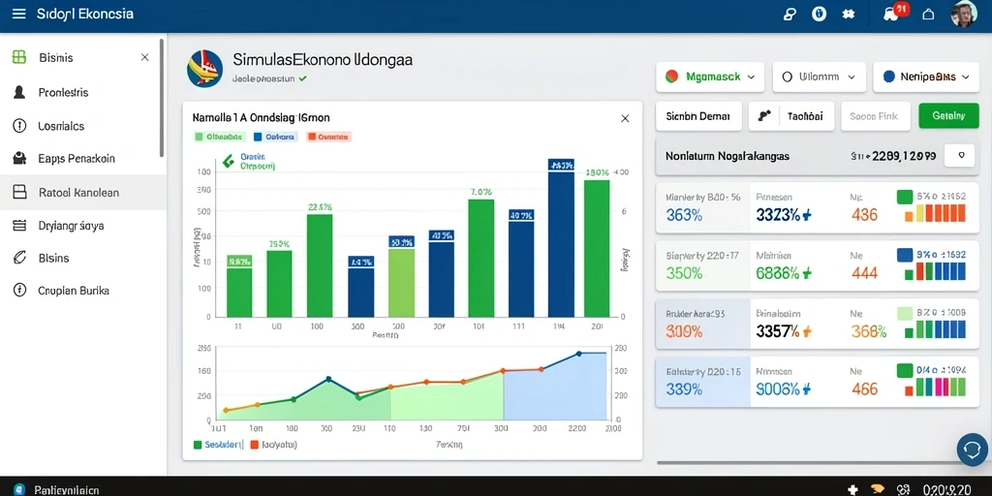The width and height of the screenshot is (992, 496).
Task: Open the Nenipeaks dropdown
Action: pos(925,77)
